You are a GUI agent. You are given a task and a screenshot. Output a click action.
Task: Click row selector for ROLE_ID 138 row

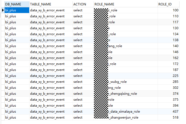tap(3, 40)
